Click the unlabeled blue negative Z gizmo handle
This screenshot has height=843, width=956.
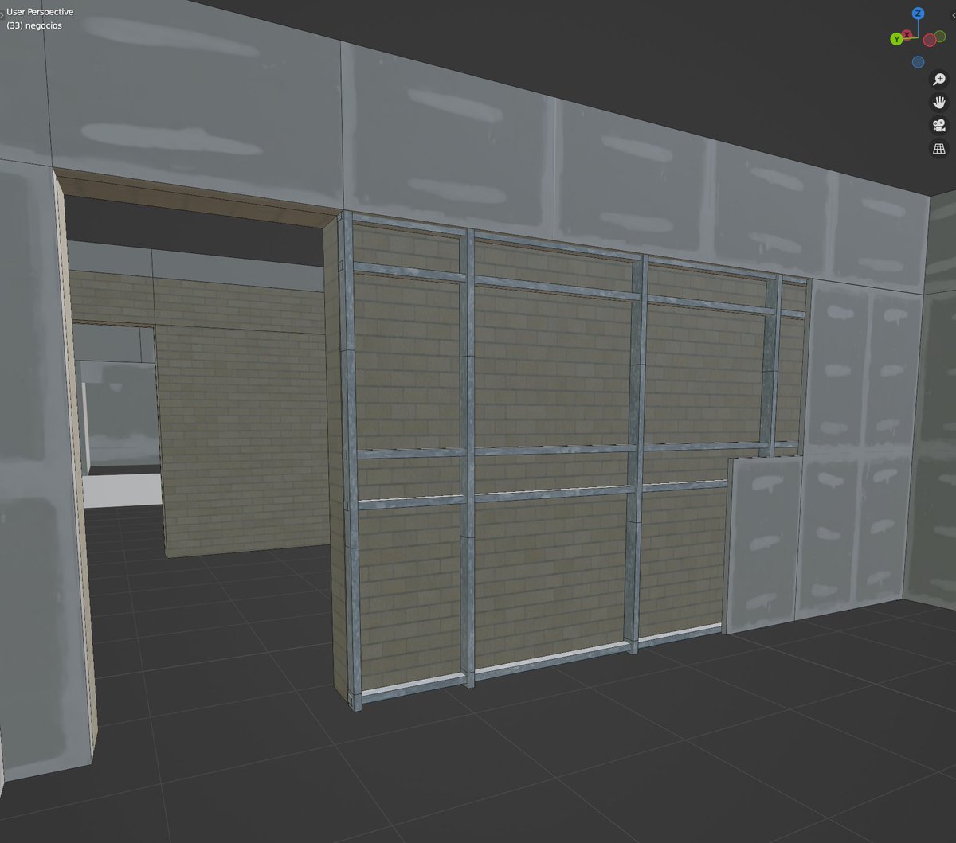point(918,62)
